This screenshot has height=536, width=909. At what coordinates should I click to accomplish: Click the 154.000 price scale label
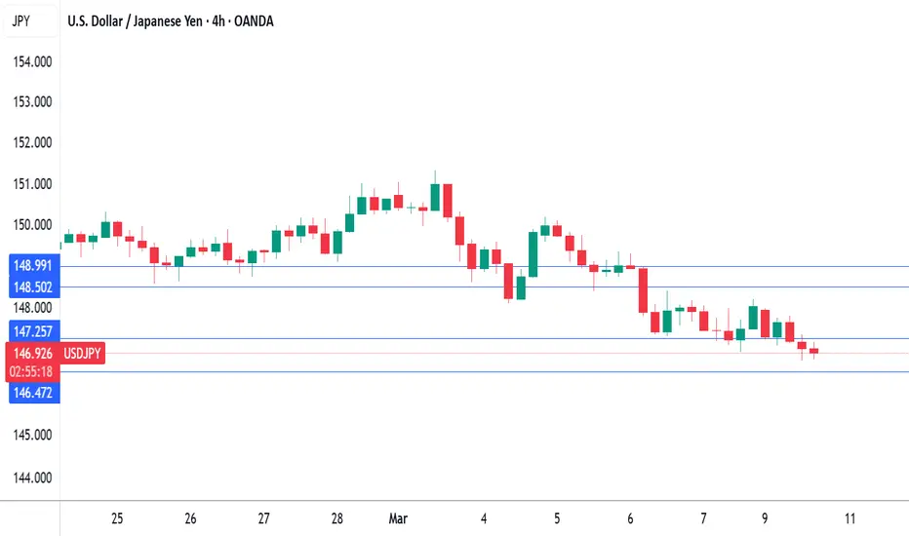pos(32,61)
